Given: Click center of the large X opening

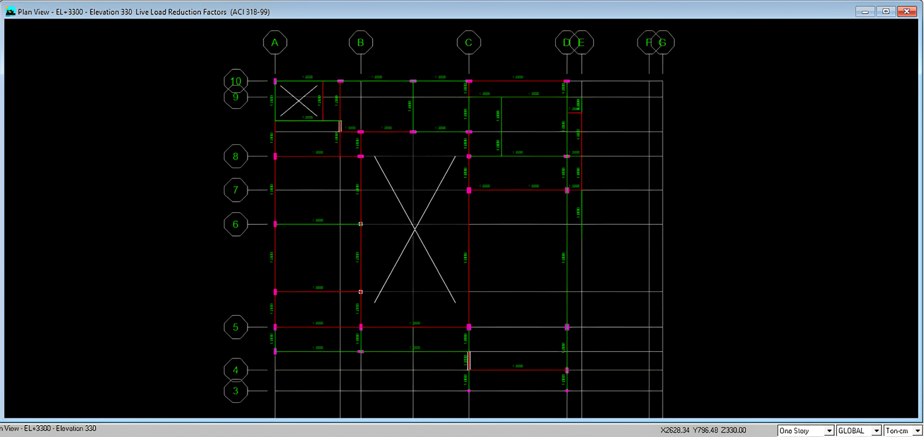Looking at the screenshot, I should 414,229.
